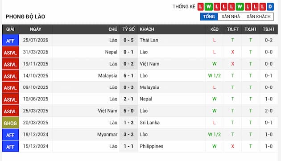This screenshot has width=281, height=161.
Task: Click AFF badge for 15/12/2024 match
Action: [10, 146]
